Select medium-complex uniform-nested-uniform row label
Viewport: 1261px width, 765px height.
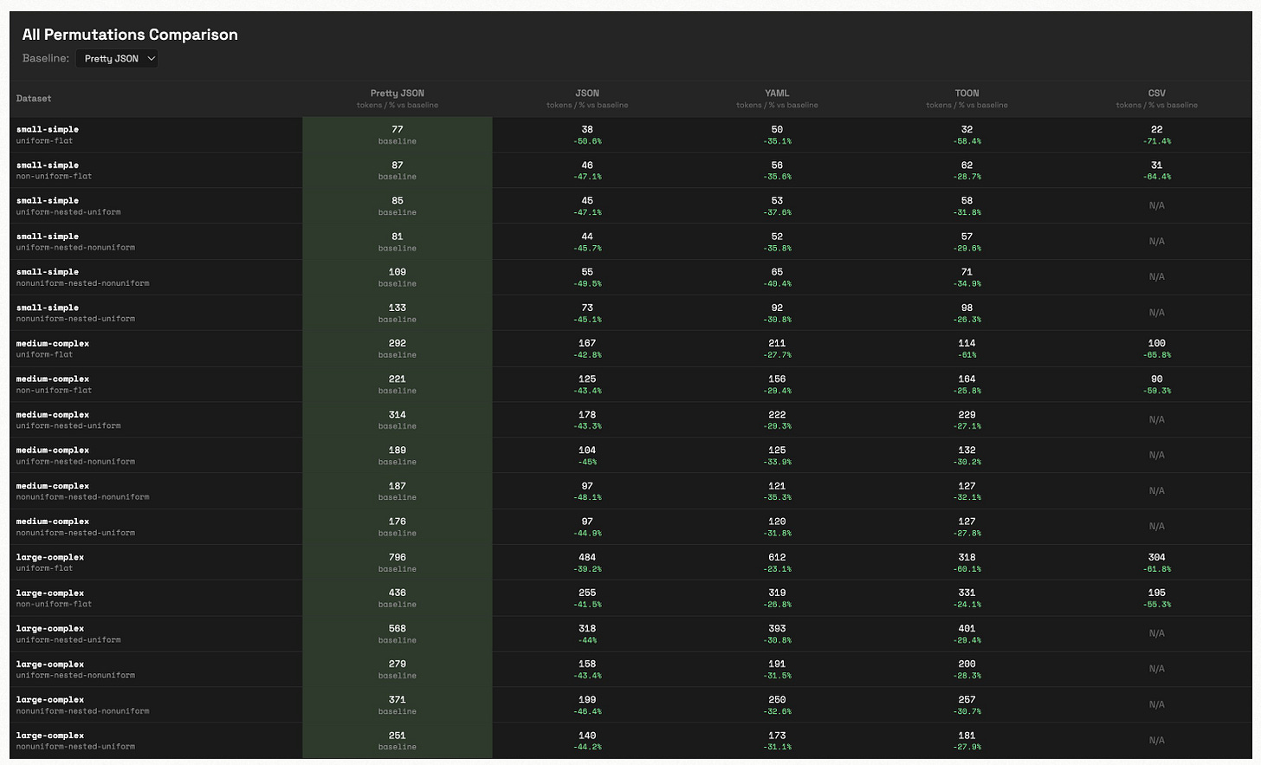(x=68, y=419)
